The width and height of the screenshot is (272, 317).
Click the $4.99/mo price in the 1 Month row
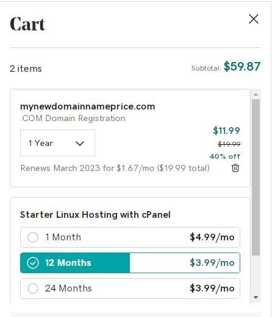[212, 237]
